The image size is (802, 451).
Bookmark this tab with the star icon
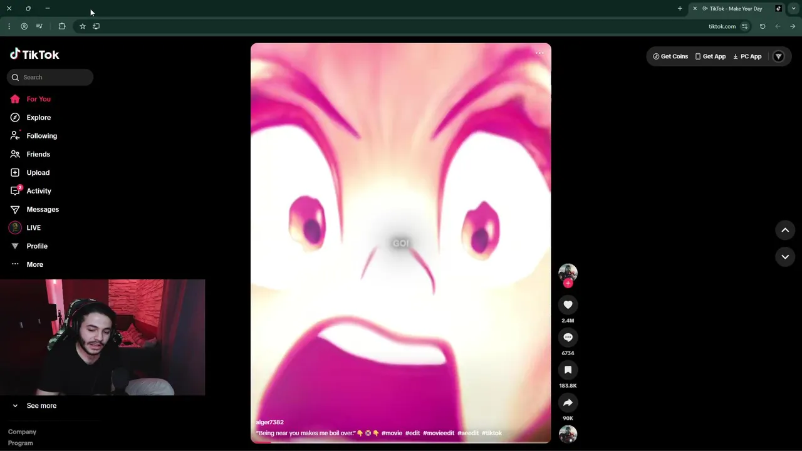82,26
